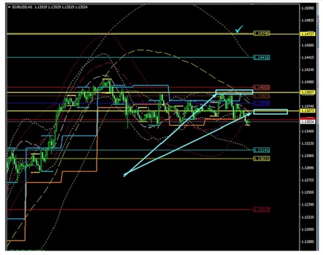Click the 1.14008 red level label
The height and width of the screenshot is (255, 323).
click(261, 87)
